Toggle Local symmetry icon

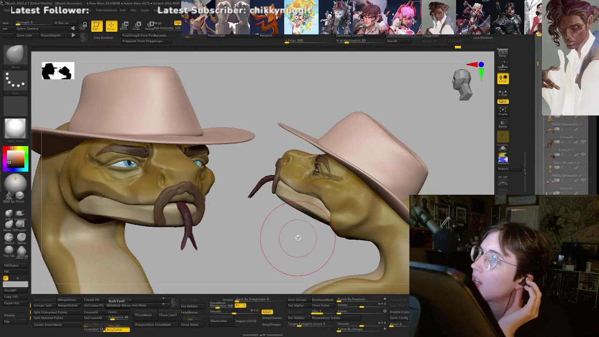tap(503, 79)
